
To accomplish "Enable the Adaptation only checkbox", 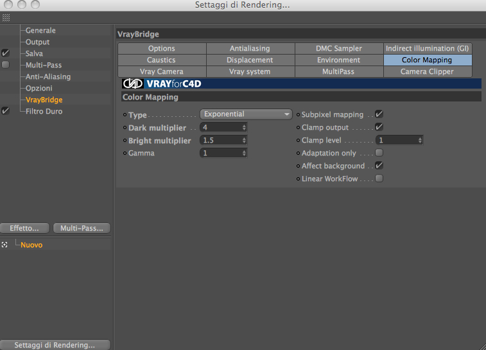I will pyautogui.click(x=379, y=153).
